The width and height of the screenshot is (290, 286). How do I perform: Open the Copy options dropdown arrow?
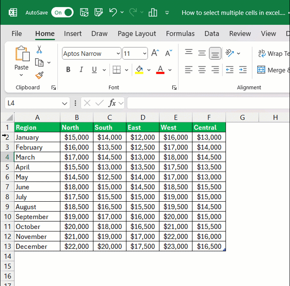point(49,62)
